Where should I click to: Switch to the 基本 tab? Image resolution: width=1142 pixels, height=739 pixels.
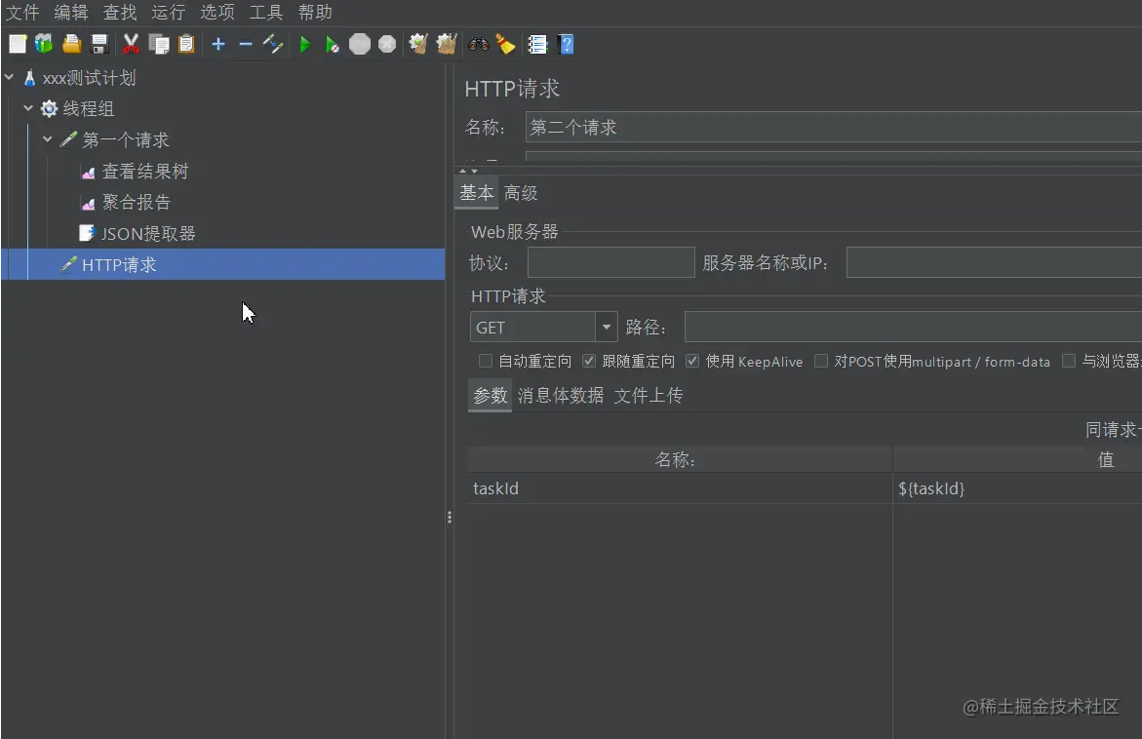click(x=476, y=193)
